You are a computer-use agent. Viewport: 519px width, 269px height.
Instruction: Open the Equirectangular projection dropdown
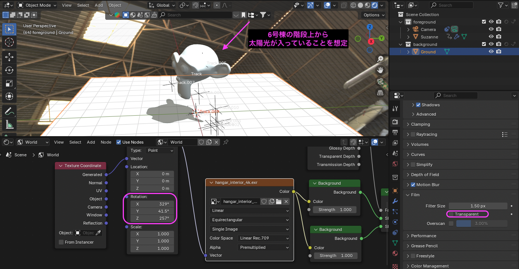(x=249, y=220)
